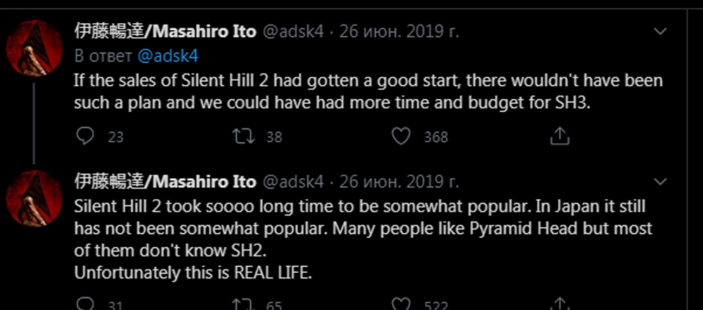Open @adsk4 mention link in reply line
This screenshot has height=310, width=703.
click(168, 56)
